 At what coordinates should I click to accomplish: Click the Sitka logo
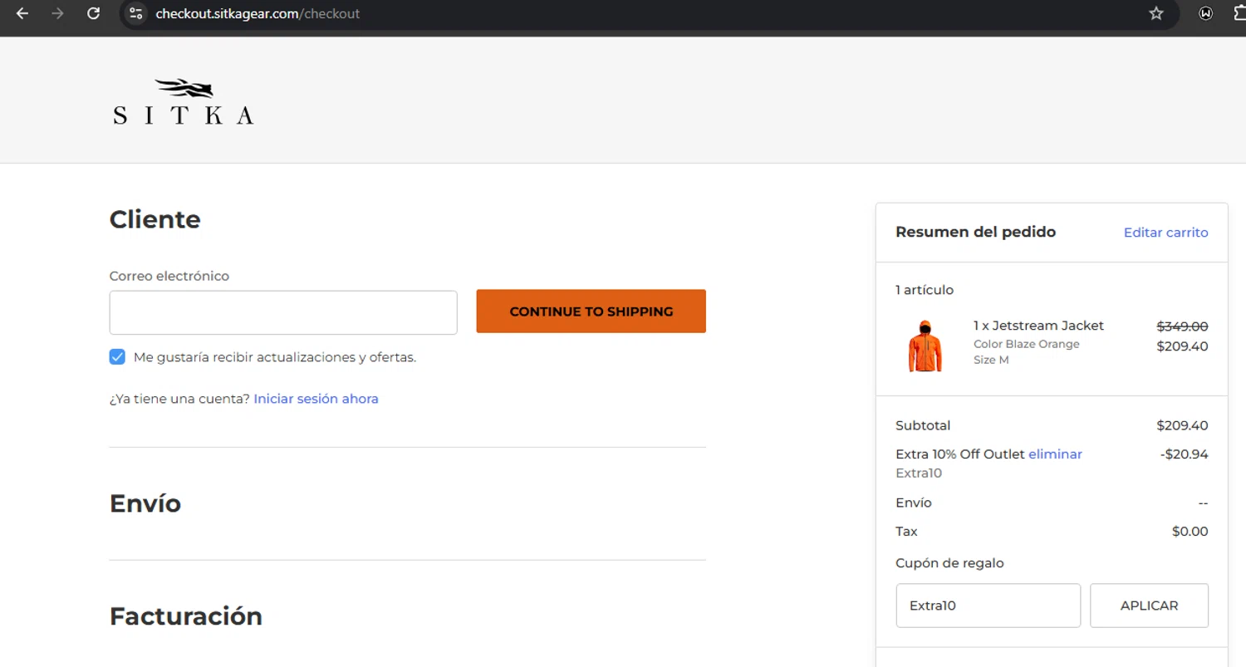coord(184,101)
